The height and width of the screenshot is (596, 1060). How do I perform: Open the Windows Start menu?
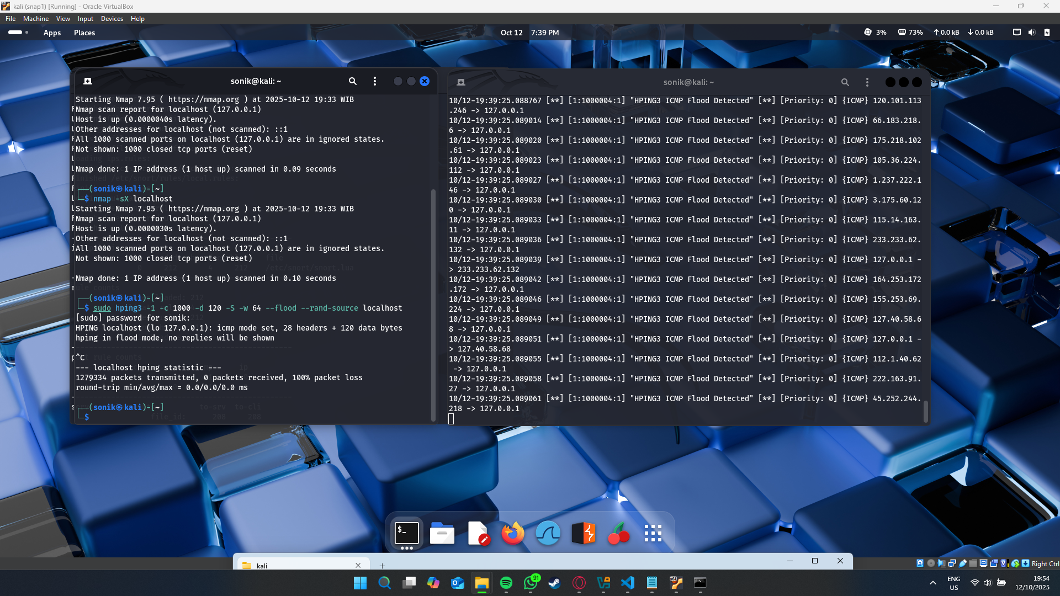(x=360, y=583)
